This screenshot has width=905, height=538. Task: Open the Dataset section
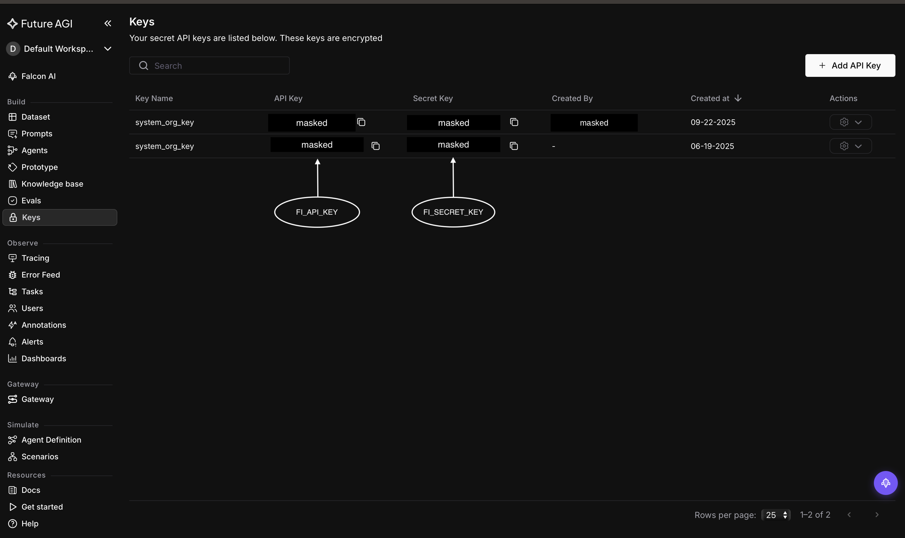click(35, 117)
